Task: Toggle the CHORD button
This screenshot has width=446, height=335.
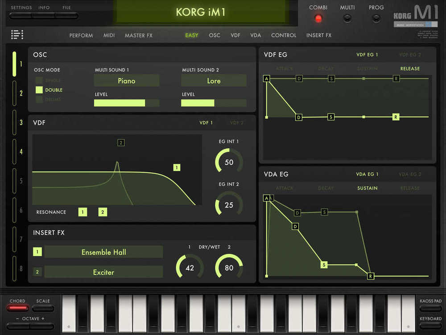Action: tap(17, 308)
